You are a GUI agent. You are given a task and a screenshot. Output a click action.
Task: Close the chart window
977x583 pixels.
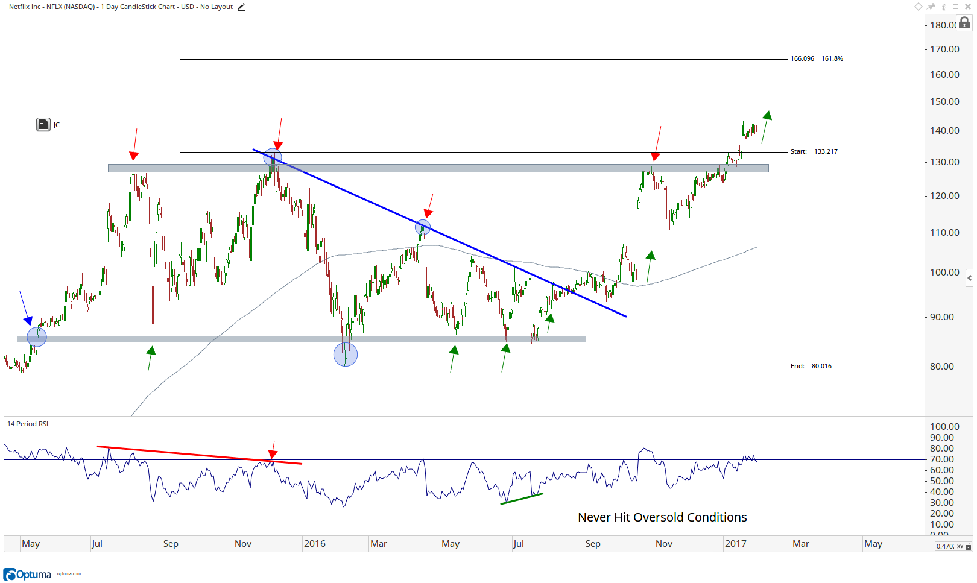pyautogui.click(x=967, y=7)
